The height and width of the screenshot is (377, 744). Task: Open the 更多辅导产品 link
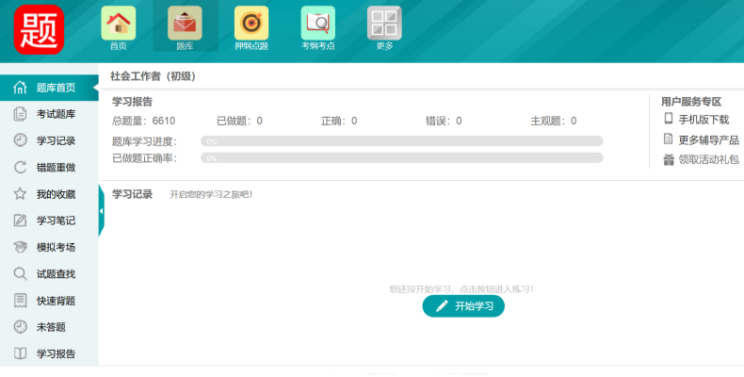pyautogui.click(x=708, y=139)
